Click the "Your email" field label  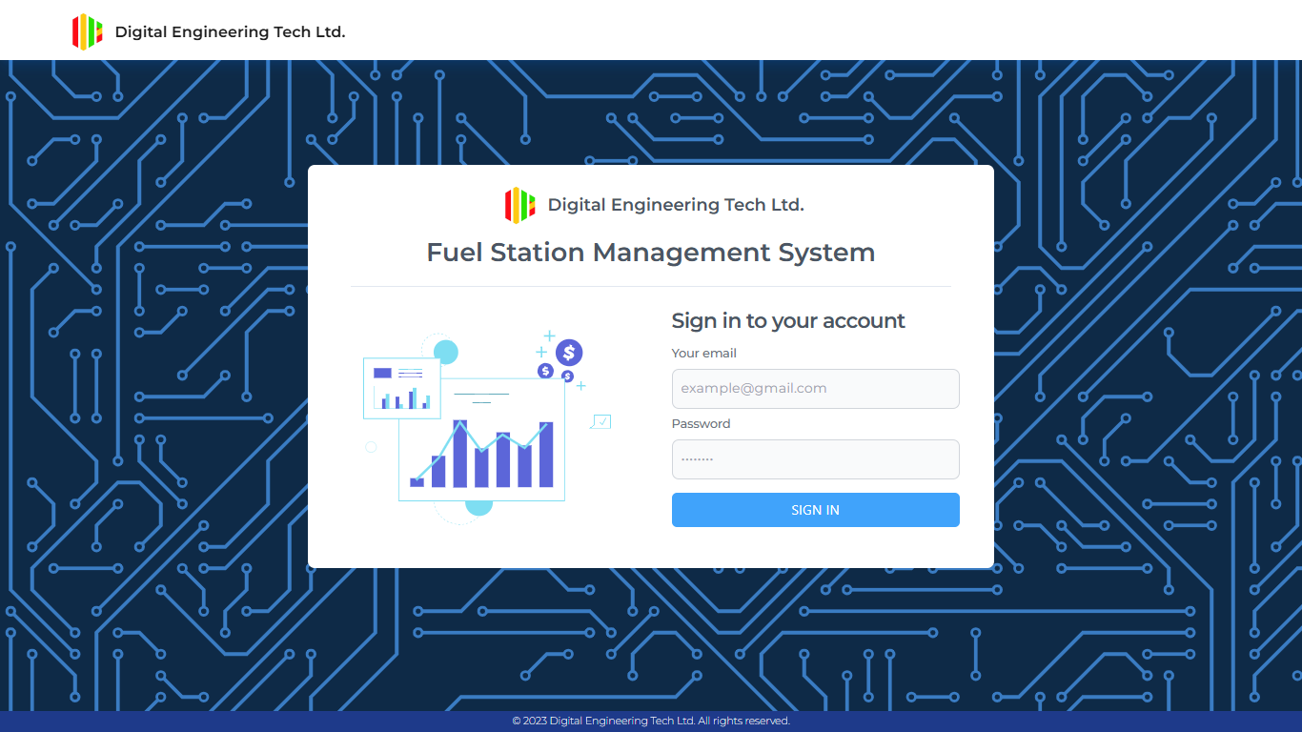click(x=703, y=354)
